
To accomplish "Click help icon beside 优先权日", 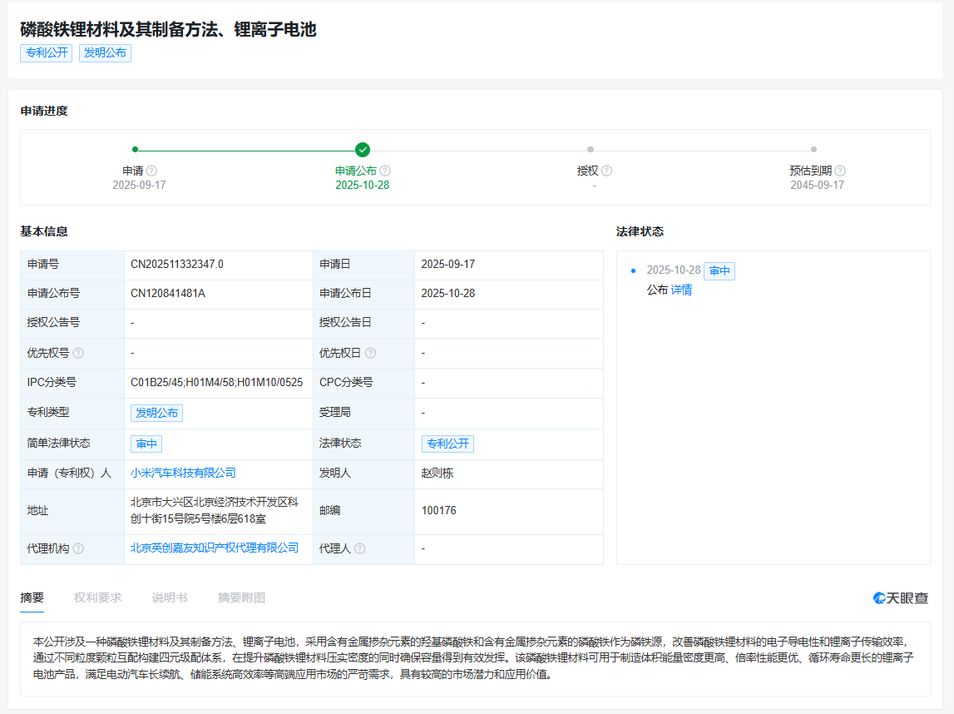I will pyautogui.click(x=370, y=353).
